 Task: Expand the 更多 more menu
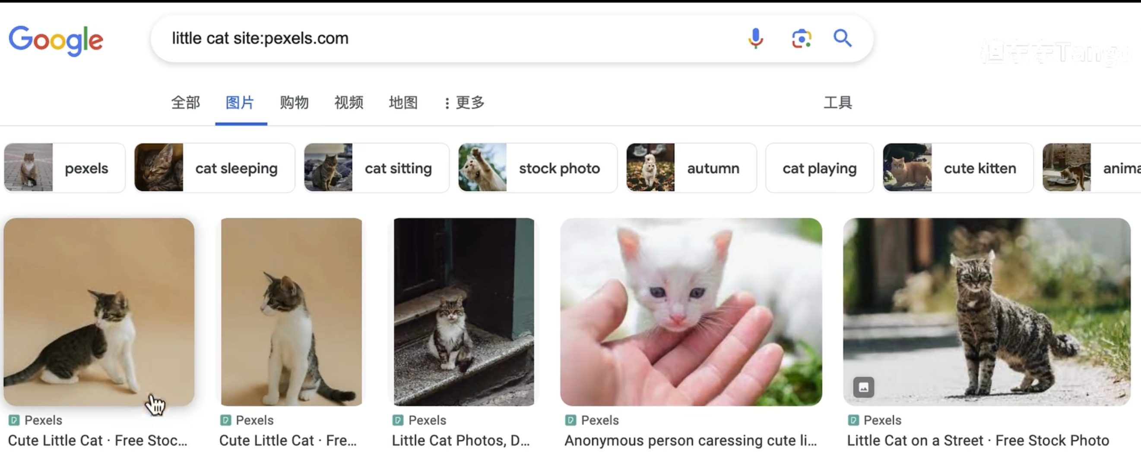(464, 103)
